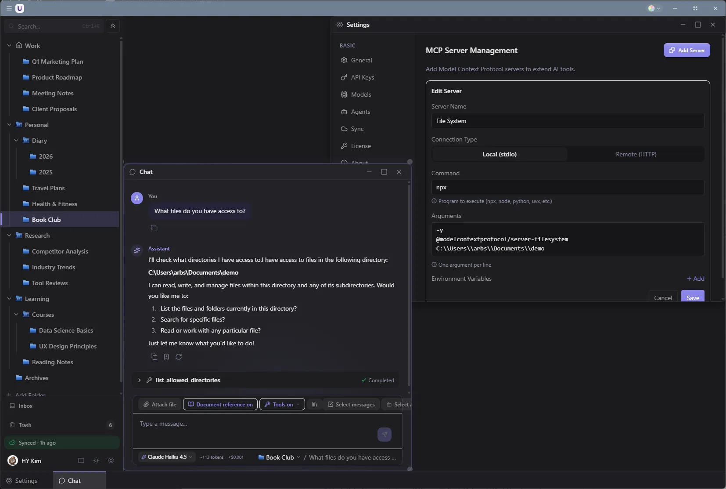Click the theme brightness icon in the bottom bar
726x489 pixels.
pos(96,460)
